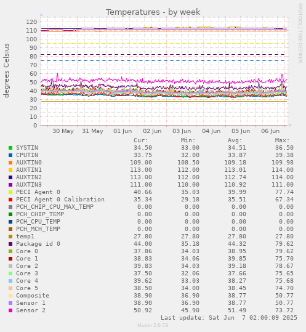The image size is (306, 332).
Task: Click Core 4 current value 39.62
Action: [x=143, y=281]
